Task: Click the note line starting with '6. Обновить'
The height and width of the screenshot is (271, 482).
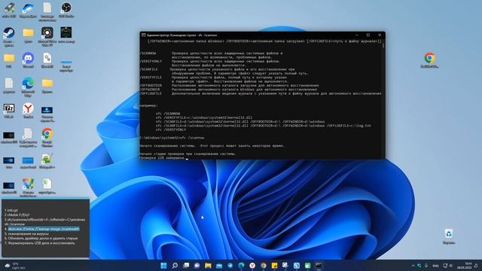Action: (41, 239)
